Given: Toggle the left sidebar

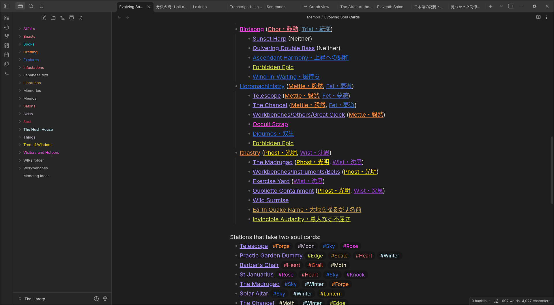Looking at the screenshot, I should [7, 6].
